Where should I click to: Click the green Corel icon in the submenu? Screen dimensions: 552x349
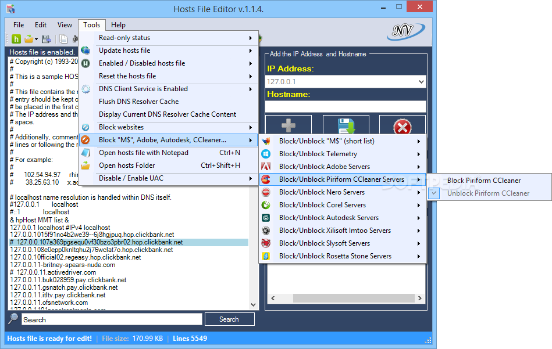[x=266, y=205]
